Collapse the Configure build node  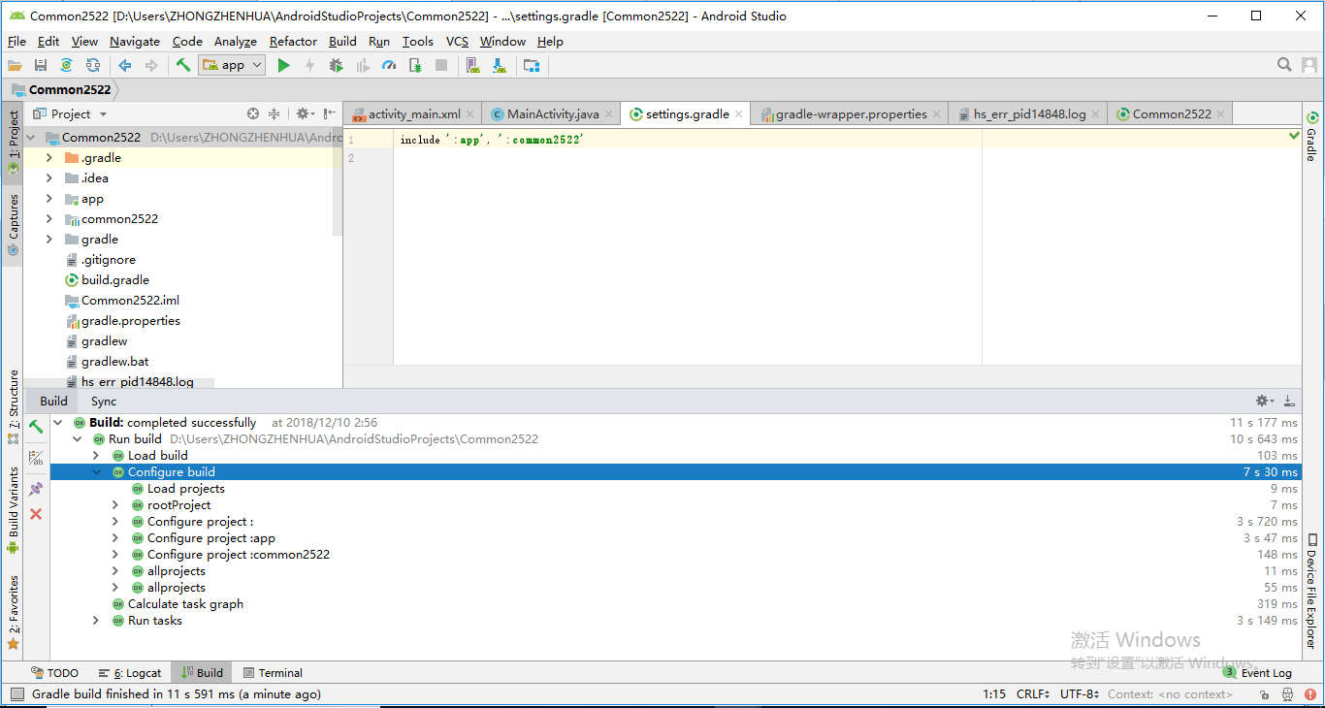(96, 472)
